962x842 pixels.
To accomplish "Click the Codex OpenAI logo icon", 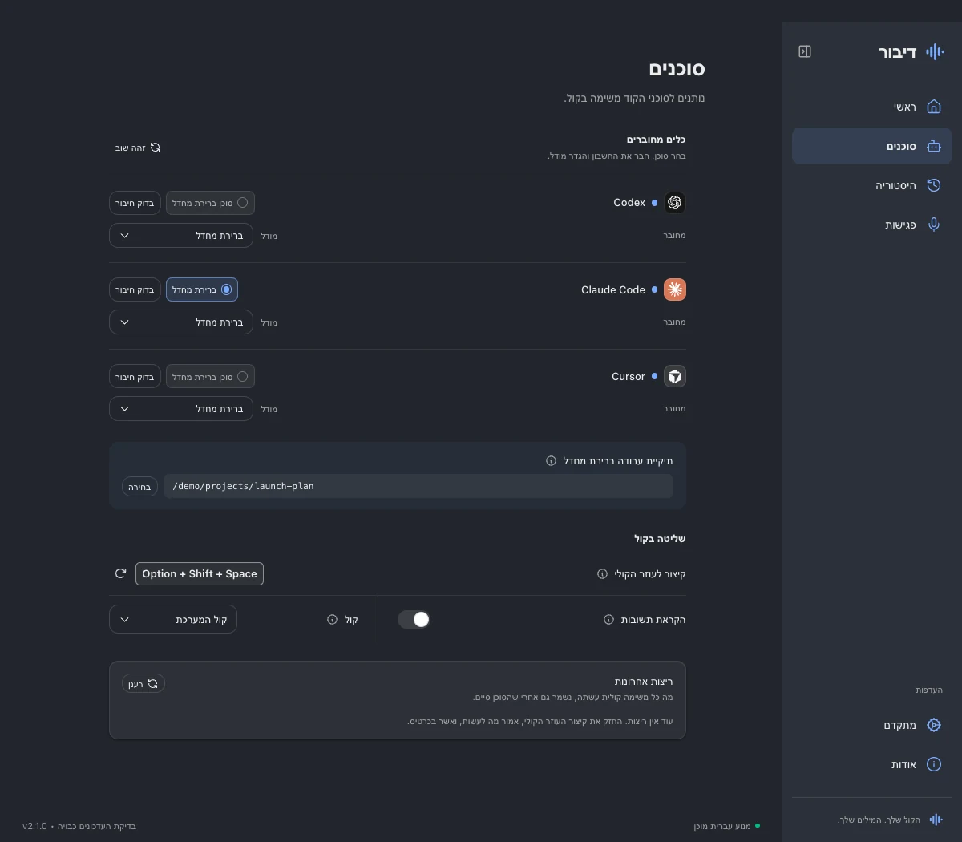I will (675, 203).
